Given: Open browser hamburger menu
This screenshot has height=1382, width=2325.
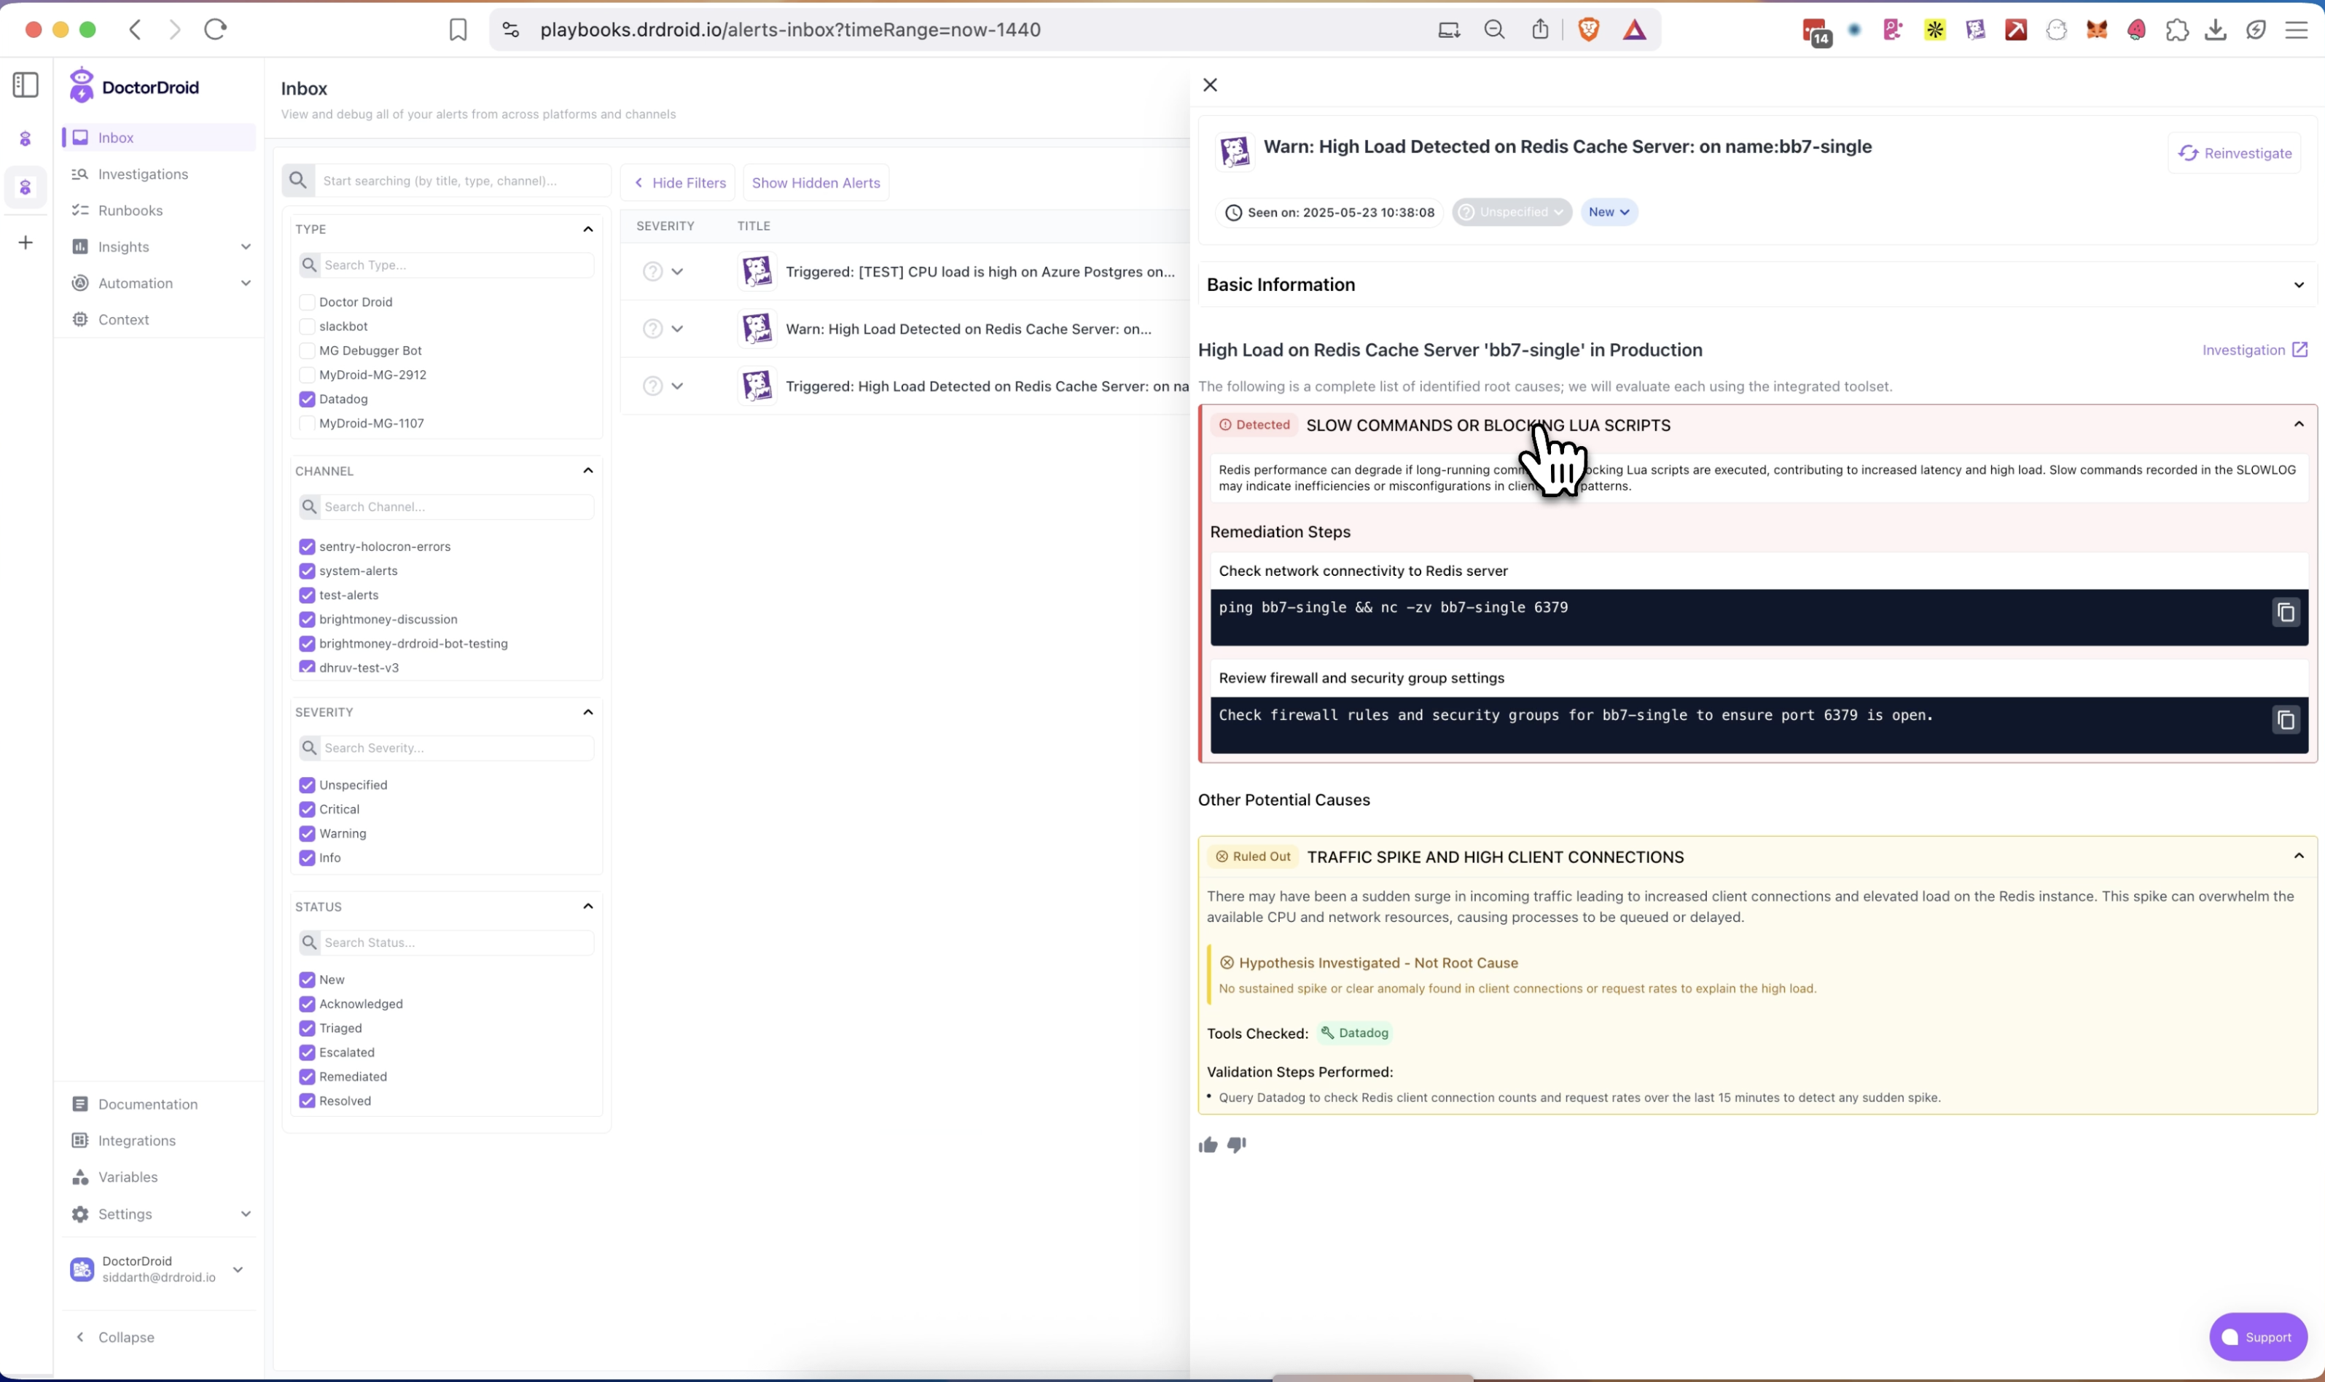Looking at the screenshot, I should click(x=2296, y=30).
